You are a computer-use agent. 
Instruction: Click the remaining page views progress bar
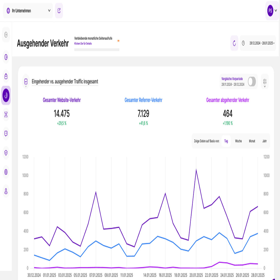[97, 50]
